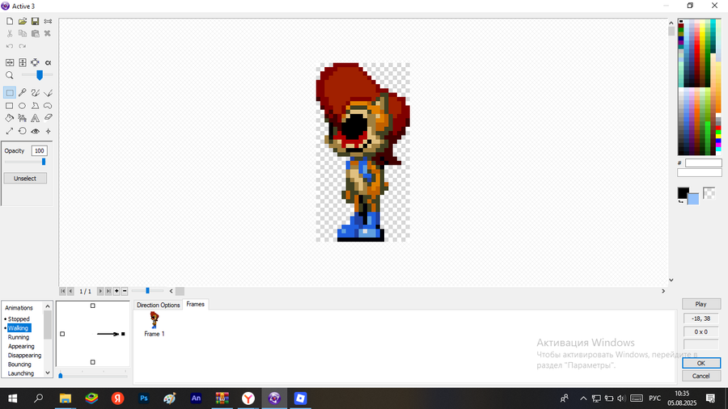Screen dimensions: 728x409
Task: Click the Animations list up arrow
Action: click(x=48, y=306)
